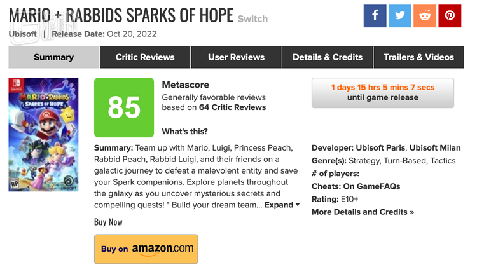This screenshot has height=267, width=477.
Task: Open the game box art thumbnail
Action: pos(43,134)
